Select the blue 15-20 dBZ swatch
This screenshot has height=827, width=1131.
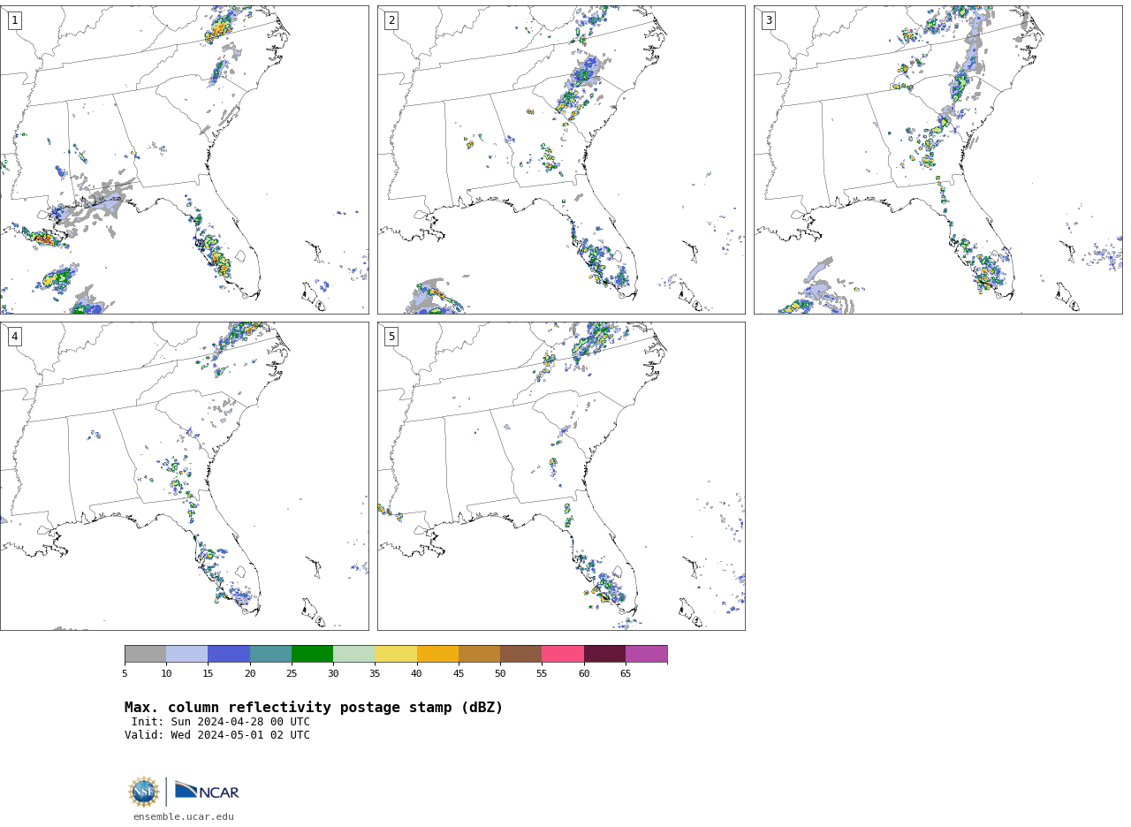229,654
